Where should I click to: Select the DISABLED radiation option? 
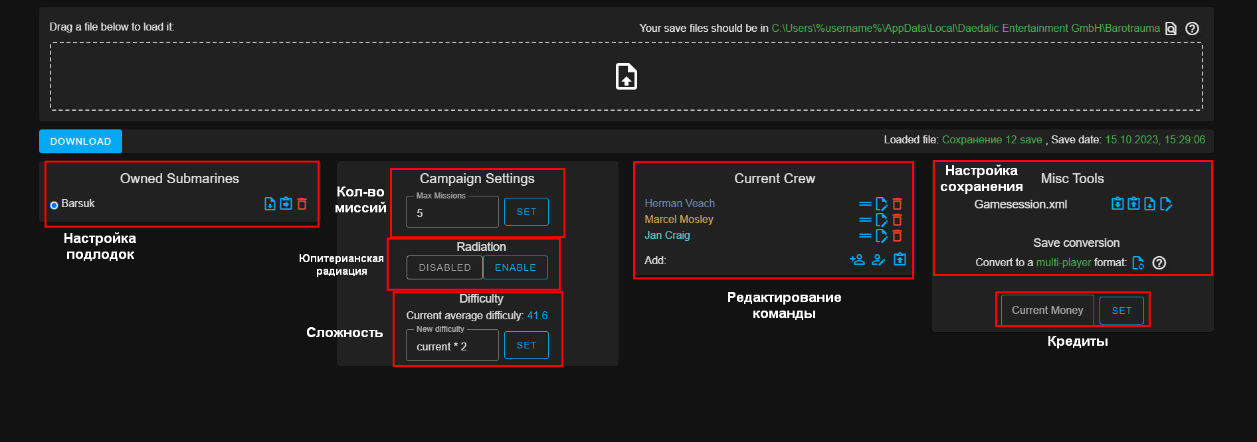(x=444, y=267)
